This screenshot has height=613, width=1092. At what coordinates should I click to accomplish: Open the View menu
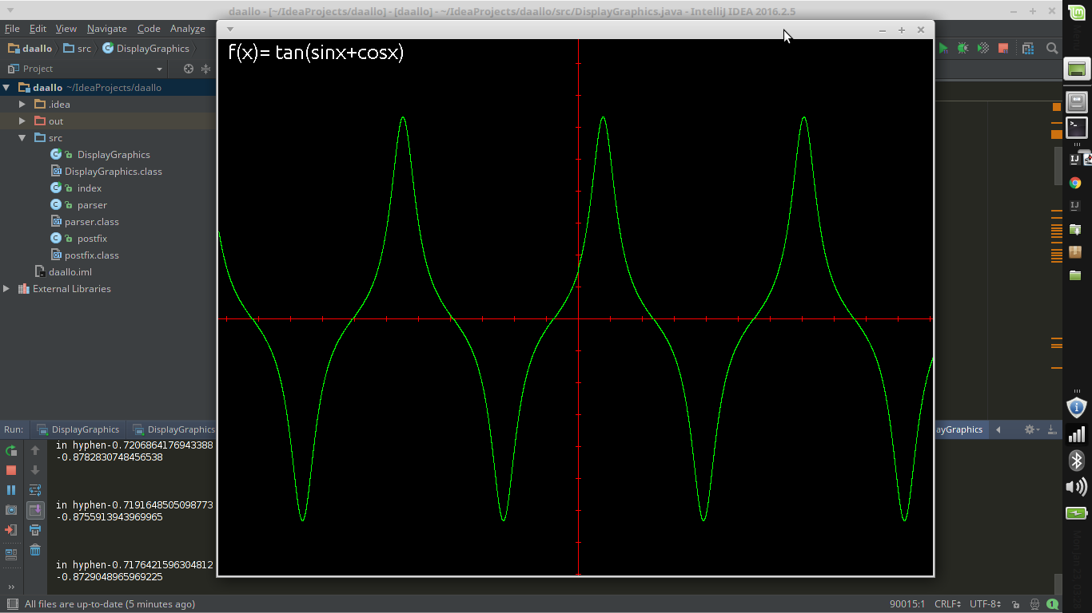click(x=66, y=29)
